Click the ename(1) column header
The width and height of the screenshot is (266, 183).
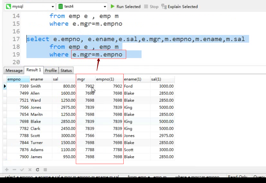point(137,79)
